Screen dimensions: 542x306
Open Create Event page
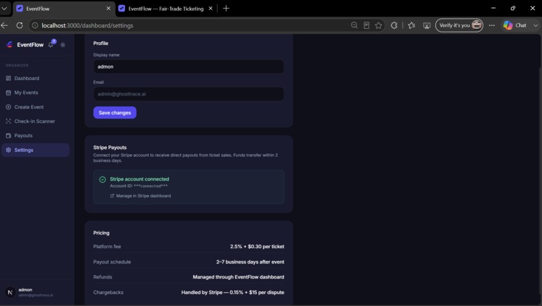click(x=35, y=107)
